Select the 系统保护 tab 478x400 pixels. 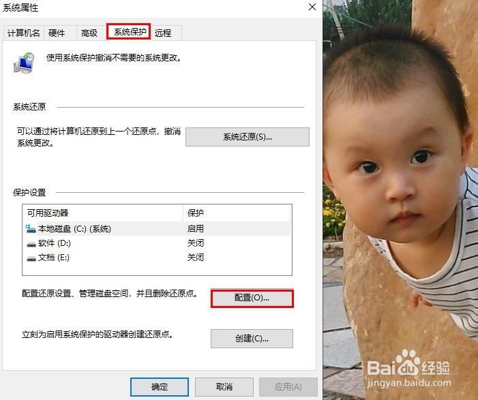(129, 31)
